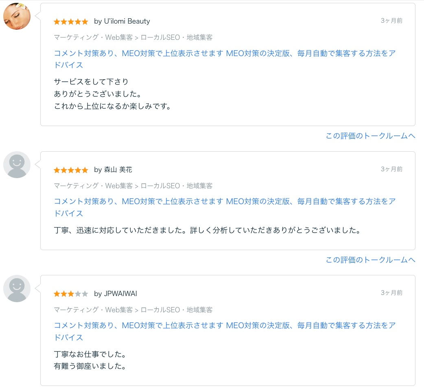Click JPWAIWAI's avatar icon

coord(17,288)
